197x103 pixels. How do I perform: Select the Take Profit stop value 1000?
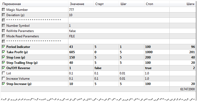click(149, 52)
